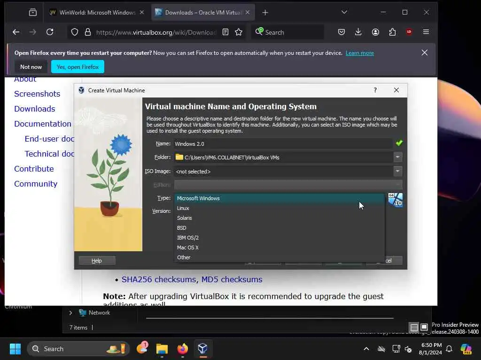Click the tracking protection shield icon
481x360 pixels.
75,32
